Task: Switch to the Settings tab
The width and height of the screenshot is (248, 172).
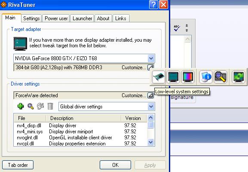Action: pos(31,18)
